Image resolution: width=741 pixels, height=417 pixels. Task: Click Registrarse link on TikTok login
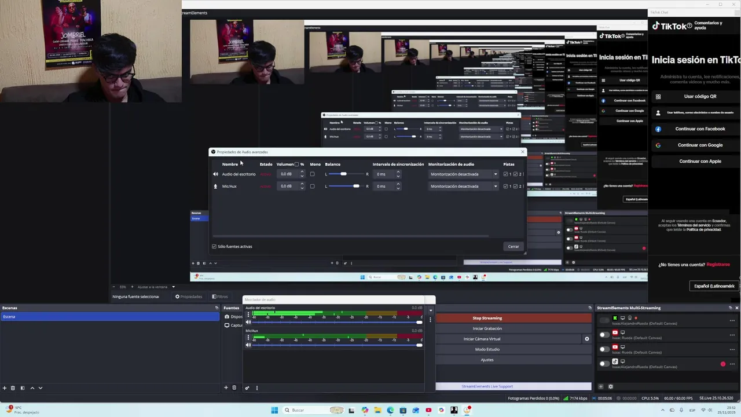(x=718, y=265)
